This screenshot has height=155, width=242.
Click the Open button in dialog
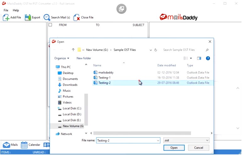[x=174, y=148]
